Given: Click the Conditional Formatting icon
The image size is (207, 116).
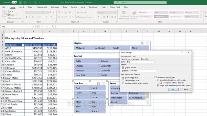Looking at the screenshot, I should pyautogui.click(x=124, y=13).
